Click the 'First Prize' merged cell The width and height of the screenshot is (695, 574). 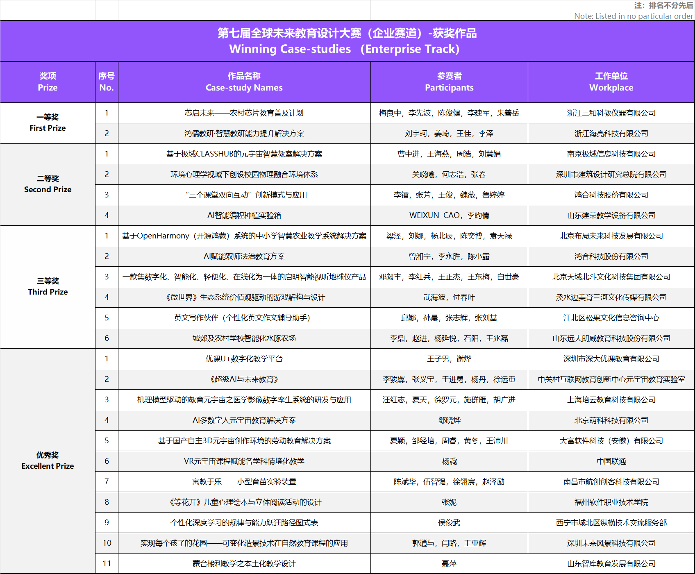48,123
